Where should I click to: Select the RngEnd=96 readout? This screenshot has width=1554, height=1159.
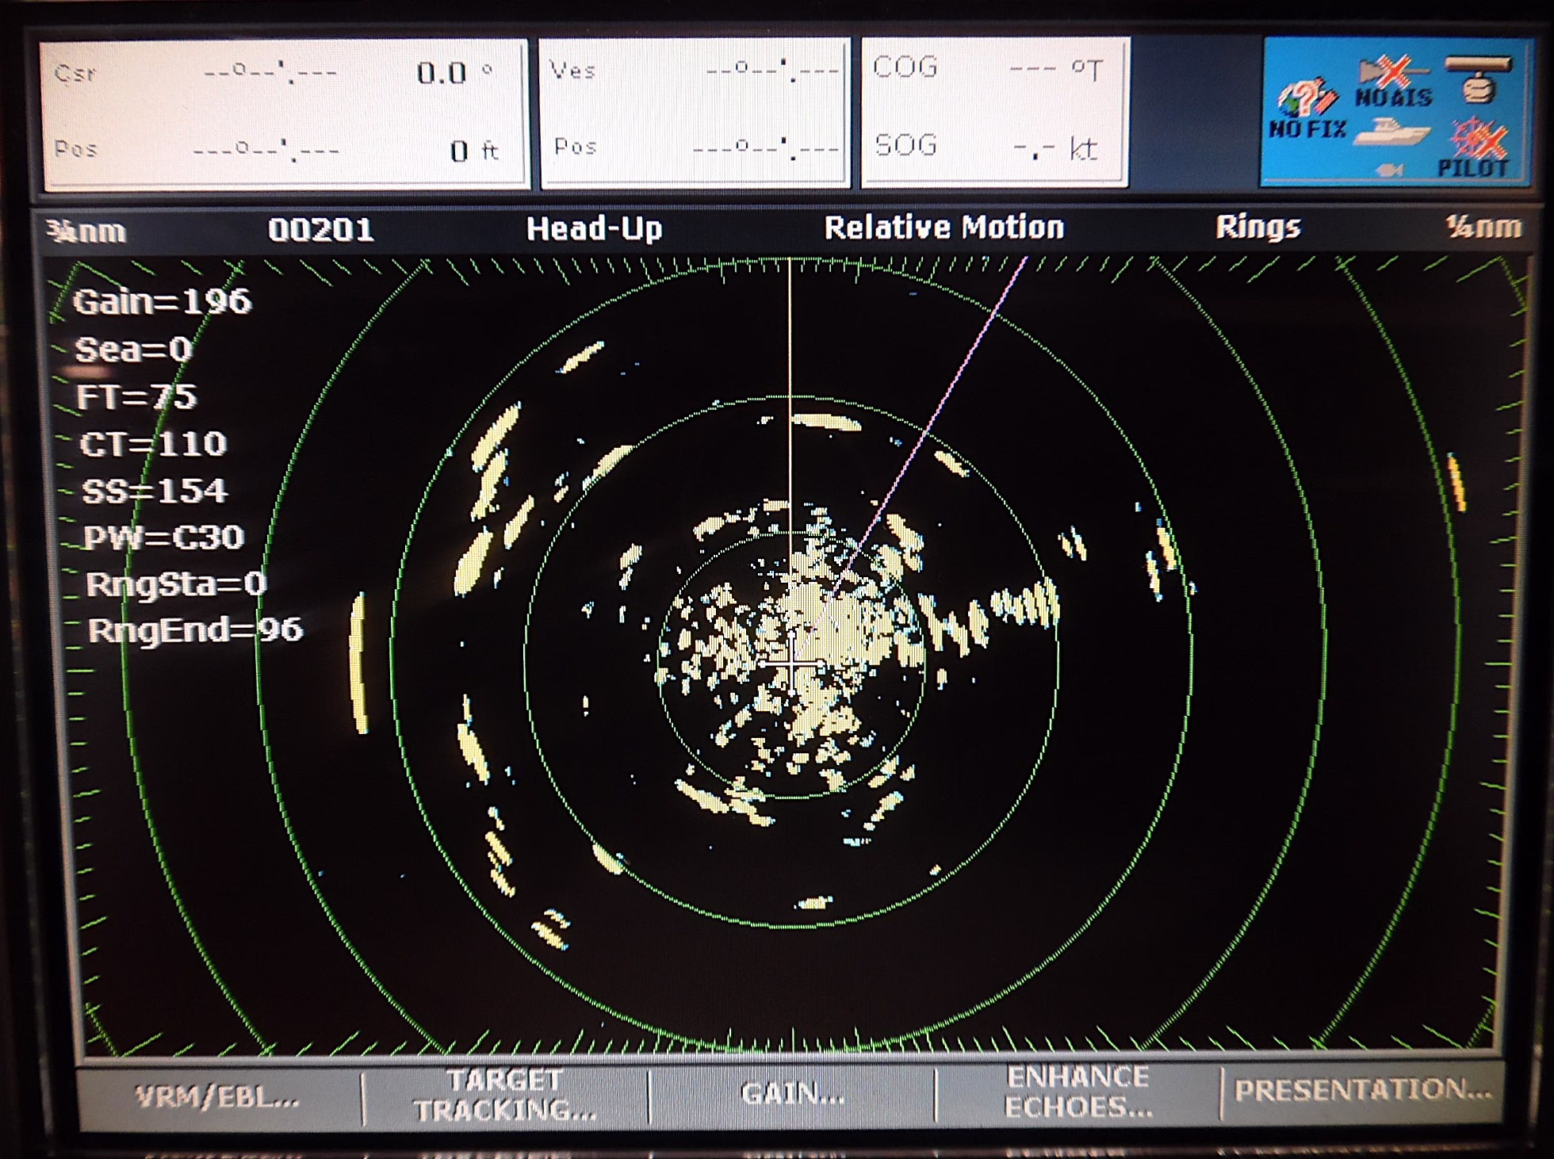(x=195, y=630)
